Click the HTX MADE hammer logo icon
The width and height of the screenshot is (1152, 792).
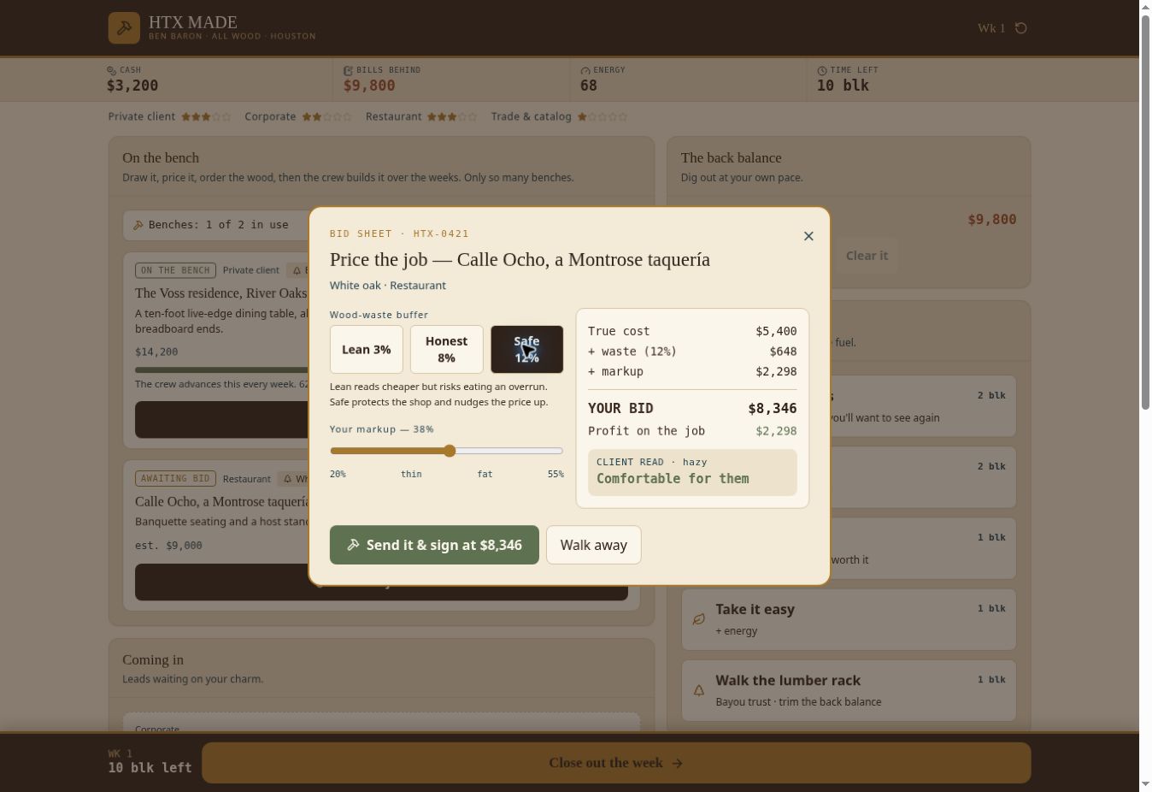[124, 28]
